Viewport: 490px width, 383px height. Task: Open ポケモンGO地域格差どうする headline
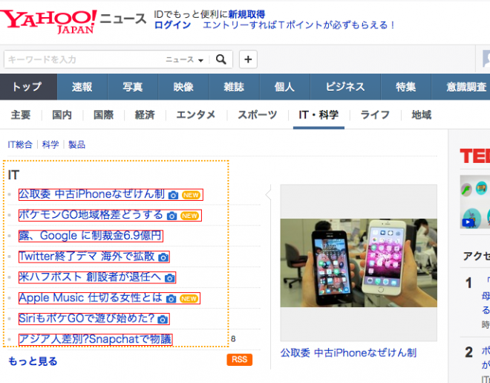click(x=91, y=216)
